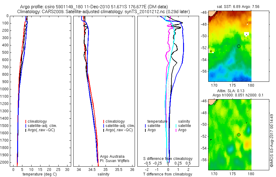Click the 'Altim. SLA: 0.13' heading
The width and height of the screenshot is (276, 177).
tap(231, 91)
